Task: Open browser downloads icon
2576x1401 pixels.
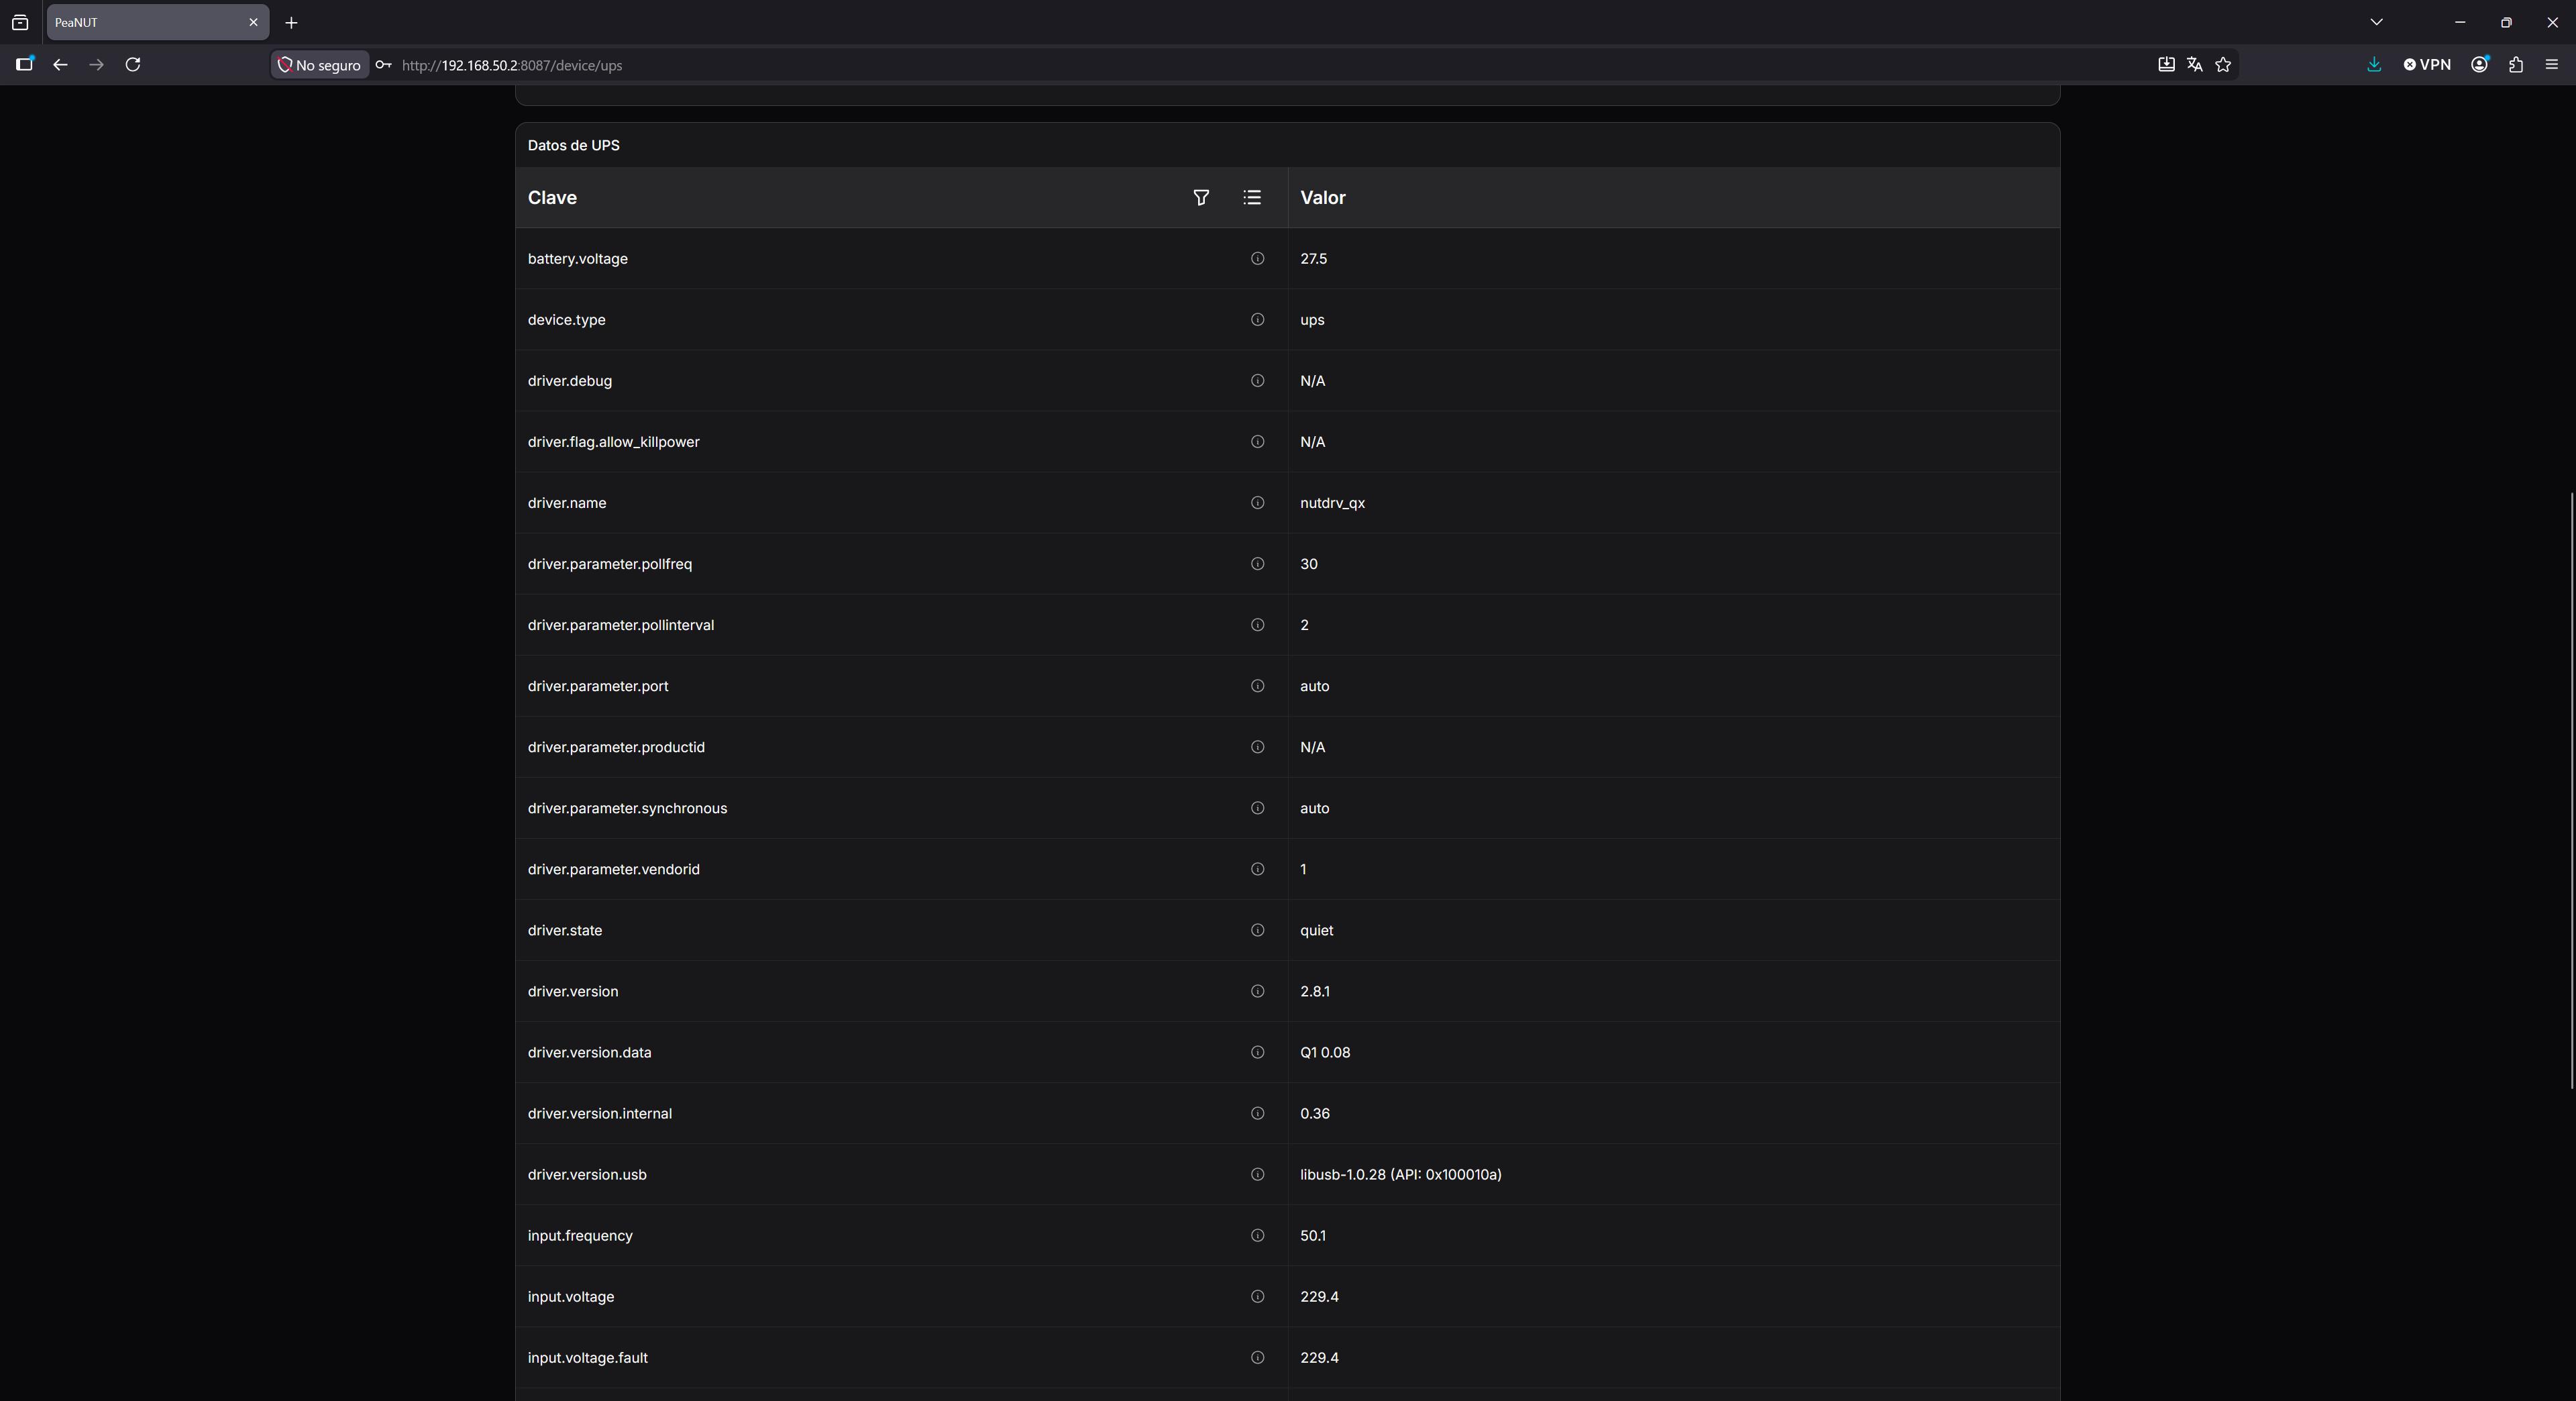Action: click(2374, 65)
